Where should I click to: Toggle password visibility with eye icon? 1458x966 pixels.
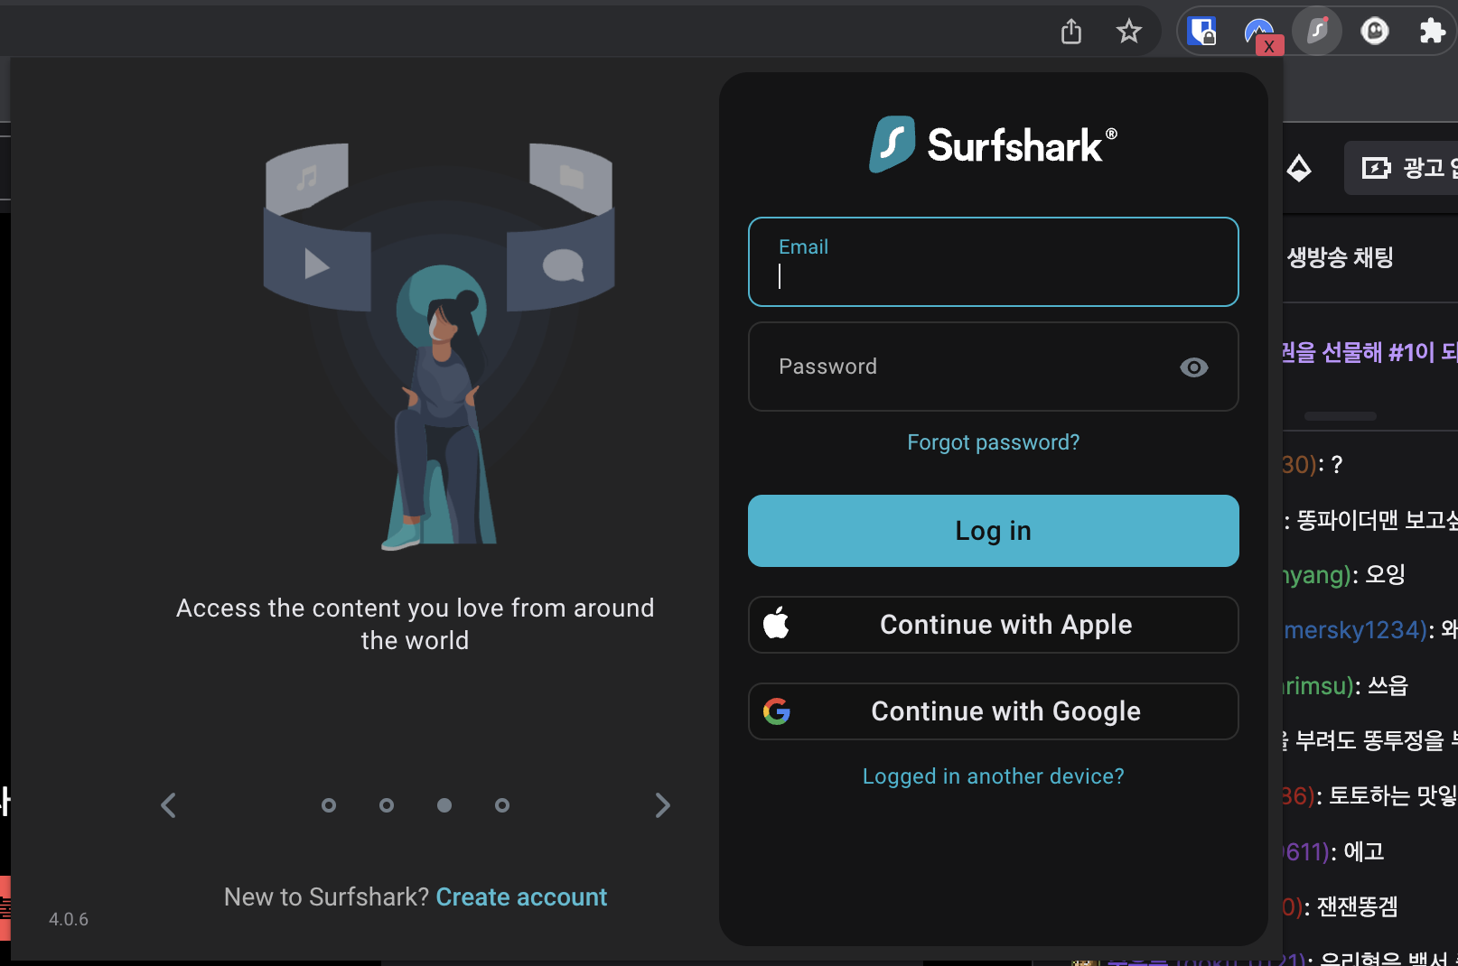[1193, 367]
